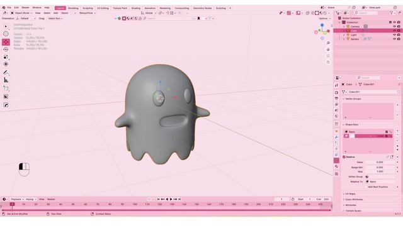The image size is (403, 226).
Task: Open the Add menu in viewport header
Action: tap(55, 13)
